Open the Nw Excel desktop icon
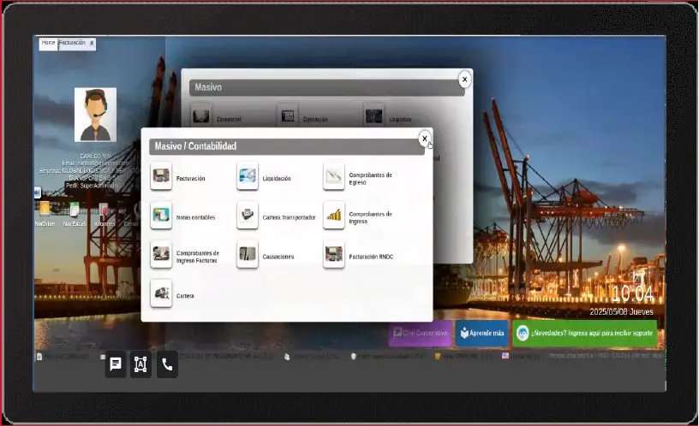Image resolution: width=699 pixels, height=426 pixels. 74,210
